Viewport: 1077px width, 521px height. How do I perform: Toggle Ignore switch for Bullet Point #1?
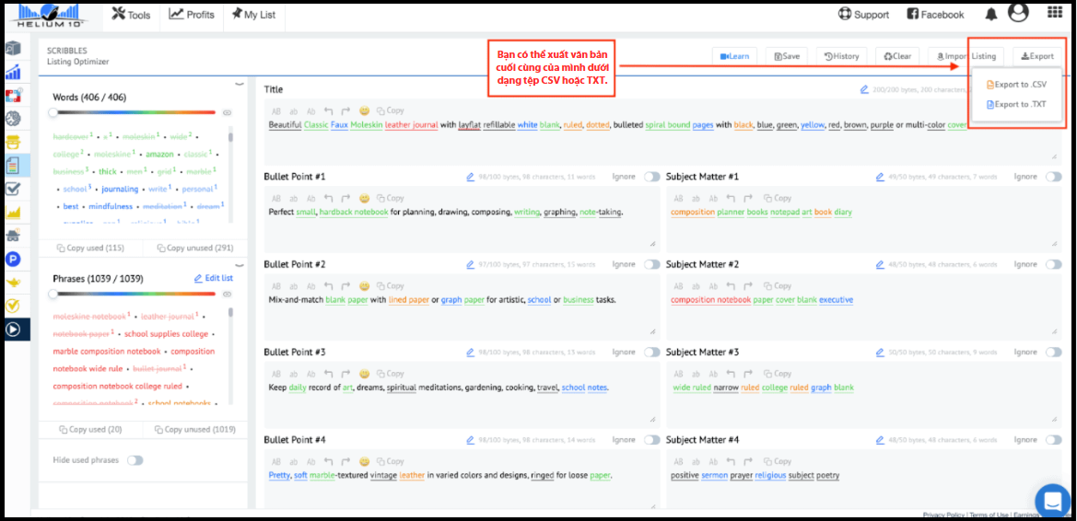point(652,177)
